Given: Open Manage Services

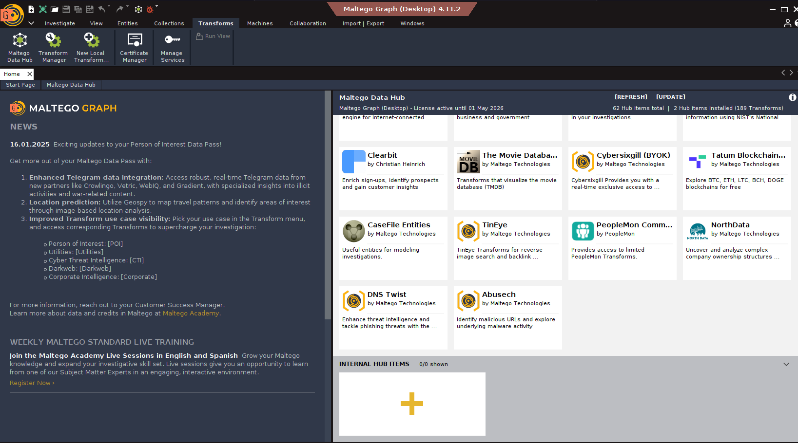Looking at the screenshot, I should click(171, 47).
